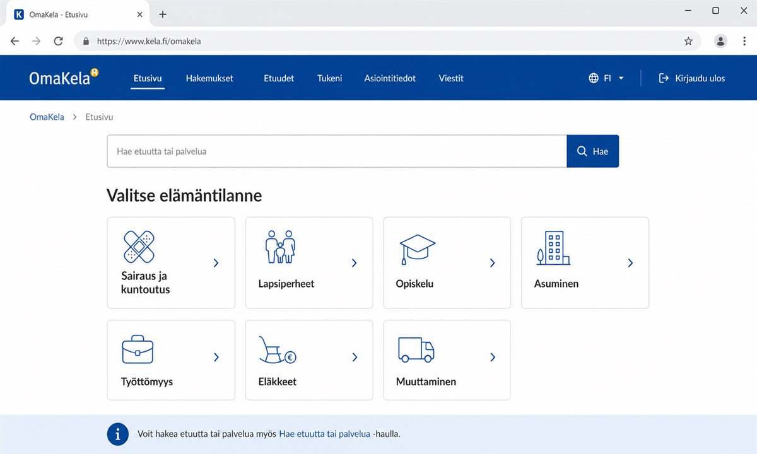Bookmark page with the star icon
Viewport: 757px width, 454px height.
(x=688, y=41)
